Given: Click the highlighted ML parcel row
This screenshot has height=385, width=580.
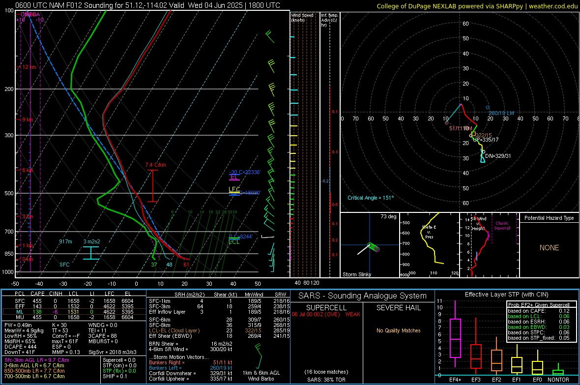Looking at the screenshot, I should click(x=74, y=312).
